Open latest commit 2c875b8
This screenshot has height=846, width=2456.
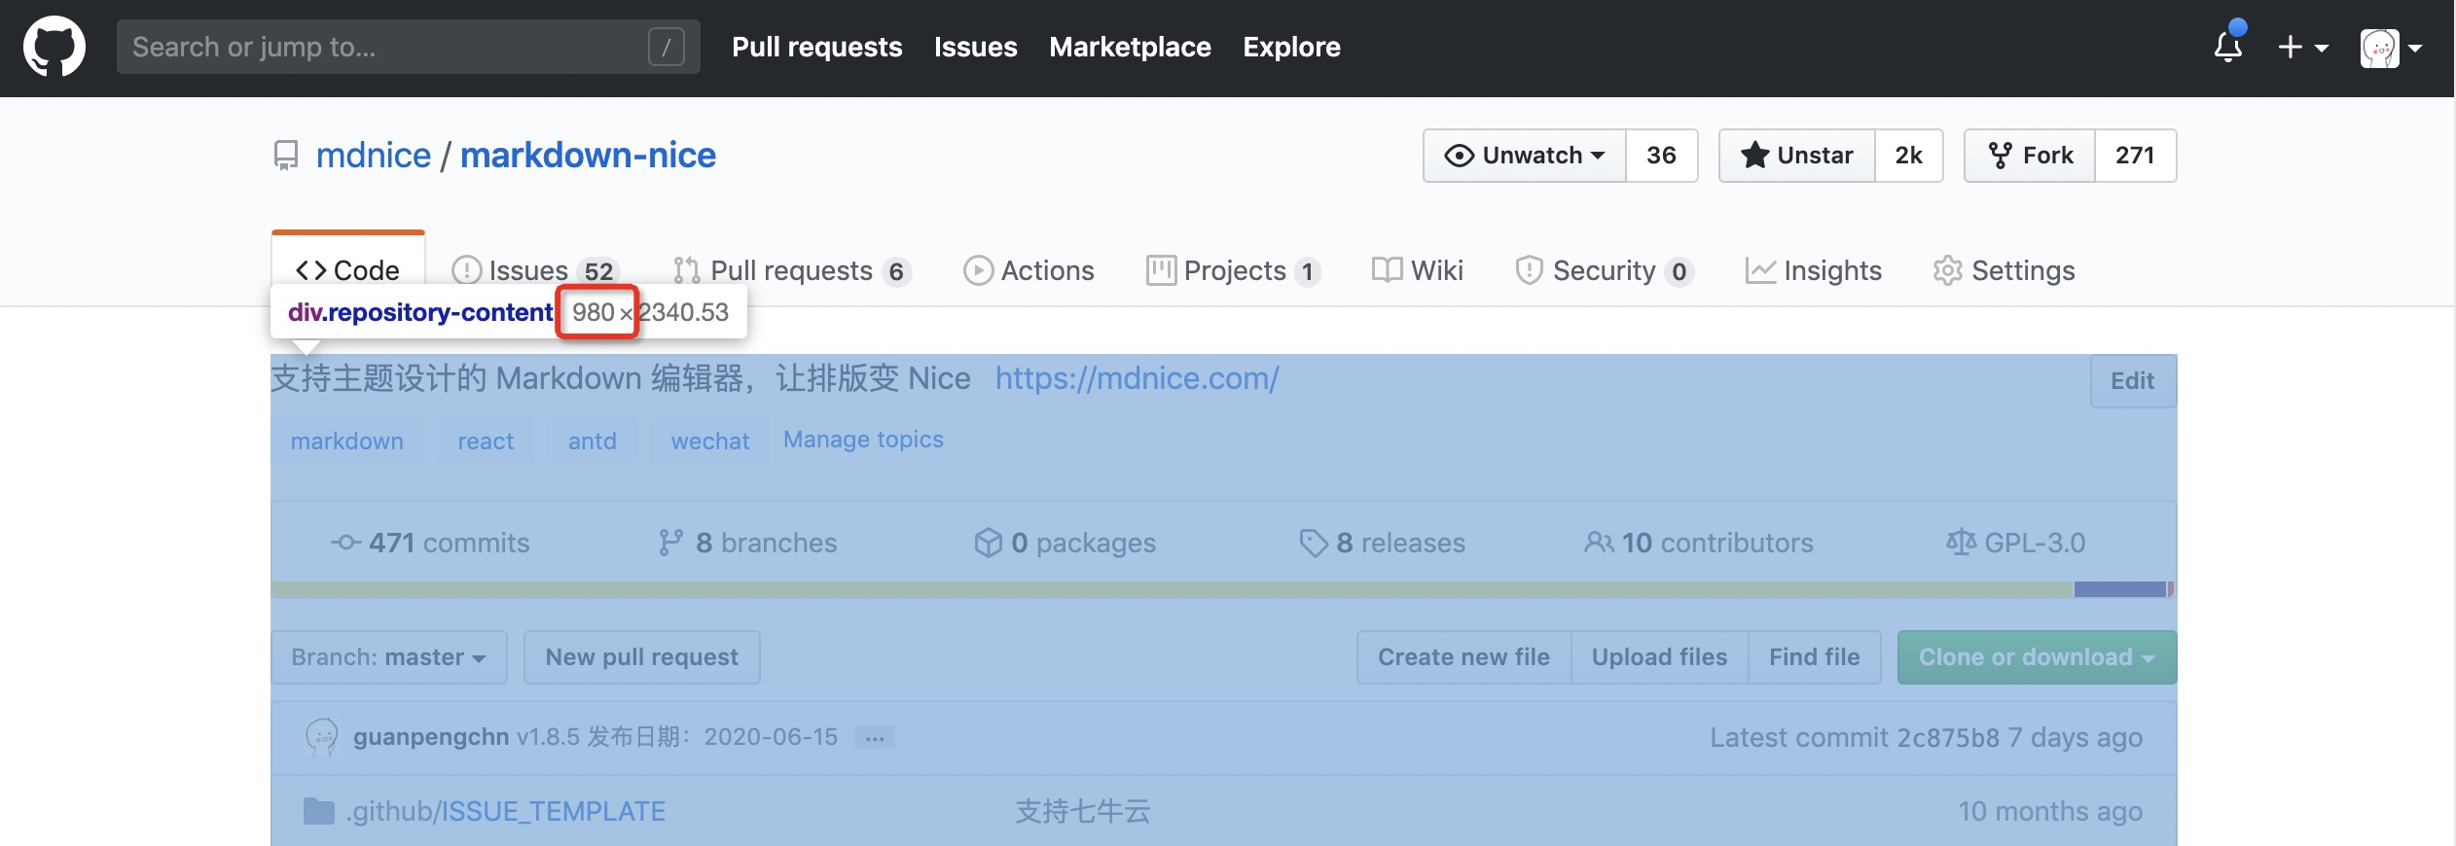(1947, 737)
